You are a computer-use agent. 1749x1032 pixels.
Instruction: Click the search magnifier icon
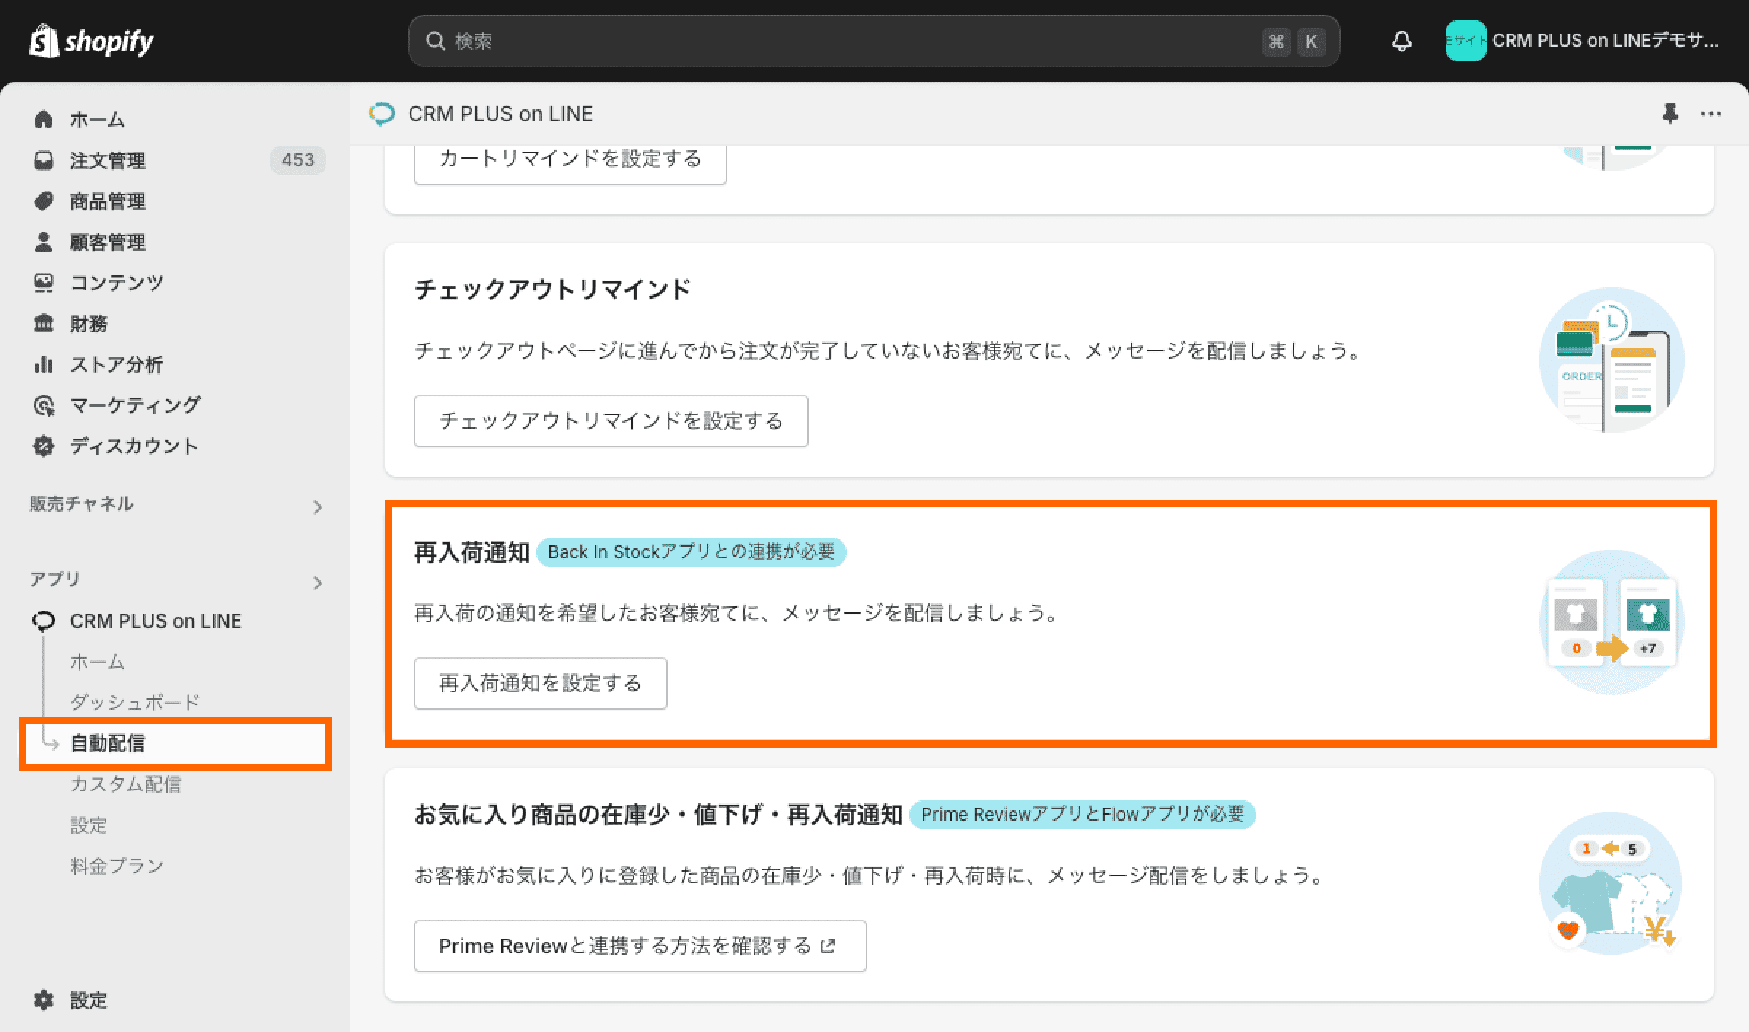point(435,41)
